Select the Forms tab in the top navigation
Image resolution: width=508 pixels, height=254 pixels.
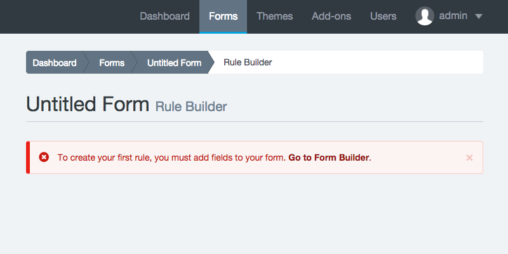(x=223, y=17)
